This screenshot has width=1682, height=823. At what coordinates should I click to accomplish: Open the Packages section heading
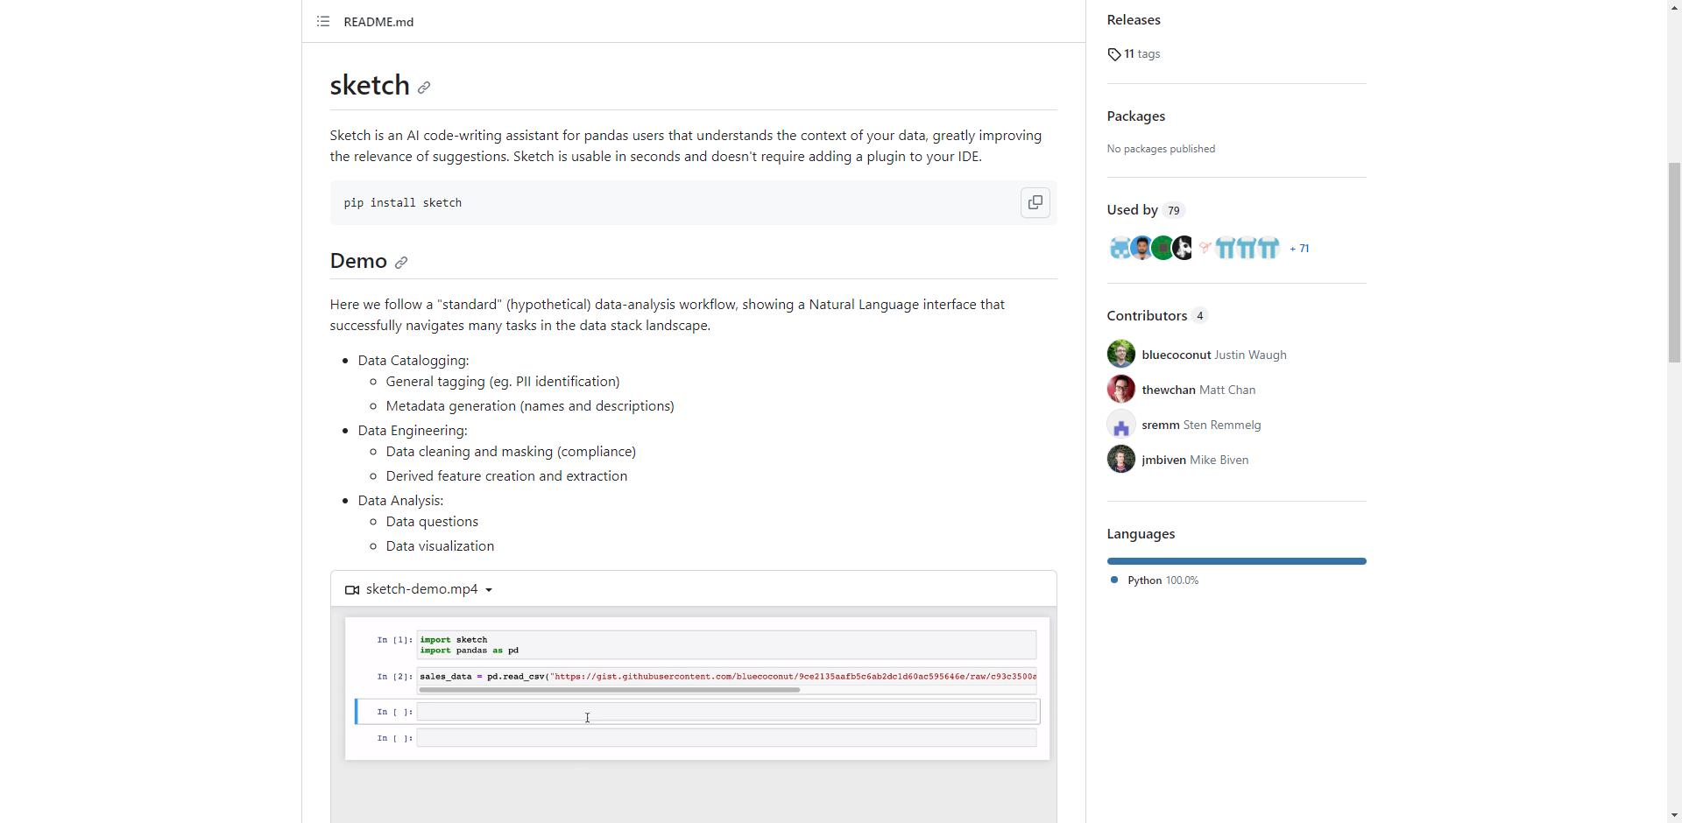(x=1135, y=116)
